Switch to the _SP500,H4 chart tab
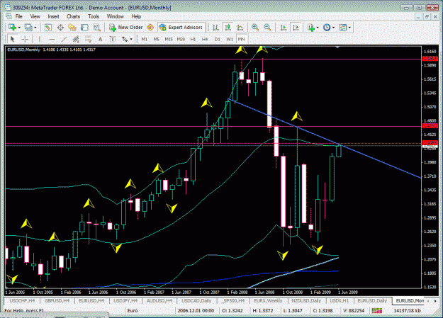The height and width of the screenshot is (318, 443). (x=233, y=301)
